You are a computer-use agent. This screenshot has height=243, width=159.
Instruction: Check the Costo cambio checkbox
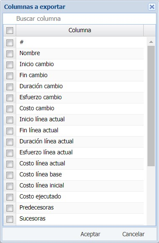(10, 109)
